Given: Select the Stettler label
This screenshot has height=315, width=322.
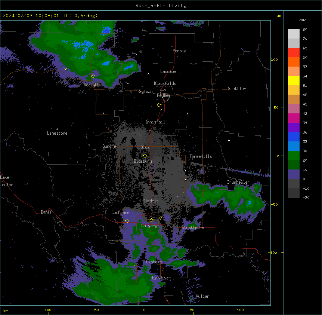Looking at the screenshot, I should coord(237,89).
